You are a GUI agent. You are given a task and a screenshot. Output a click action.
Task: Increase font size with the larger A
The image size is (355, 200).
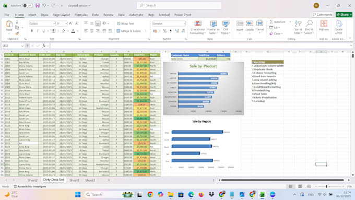pyautogui.click(x=70, y=23)
